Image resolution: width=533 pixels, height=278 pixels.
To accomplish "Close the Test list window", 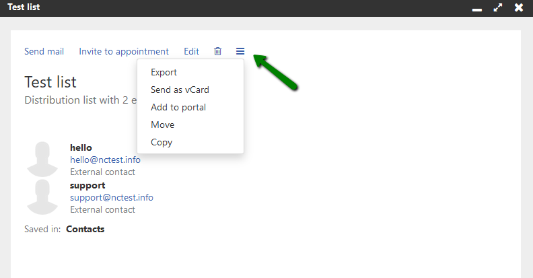I will click(518, 8).
